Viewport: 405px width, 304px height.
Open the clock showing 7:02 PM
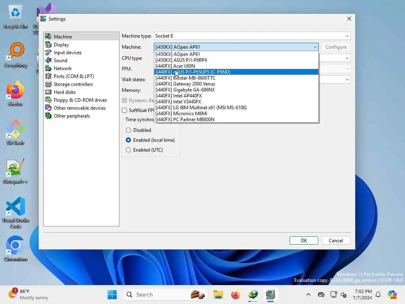[363, 294]
